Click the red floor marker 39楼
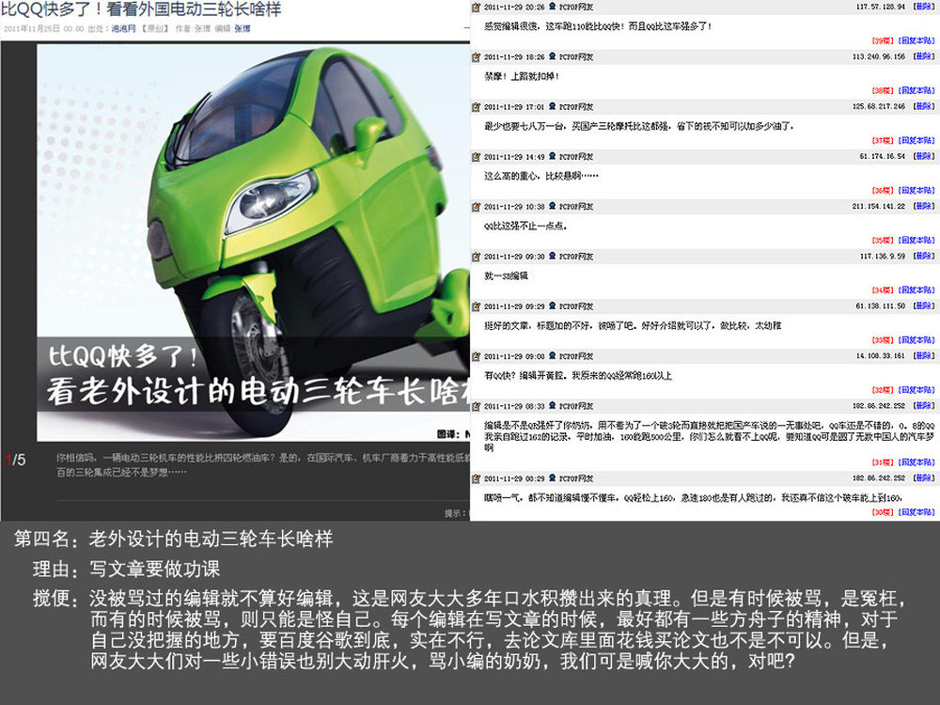The width and height of the screenshot is (940, 705). click(883, 40)
